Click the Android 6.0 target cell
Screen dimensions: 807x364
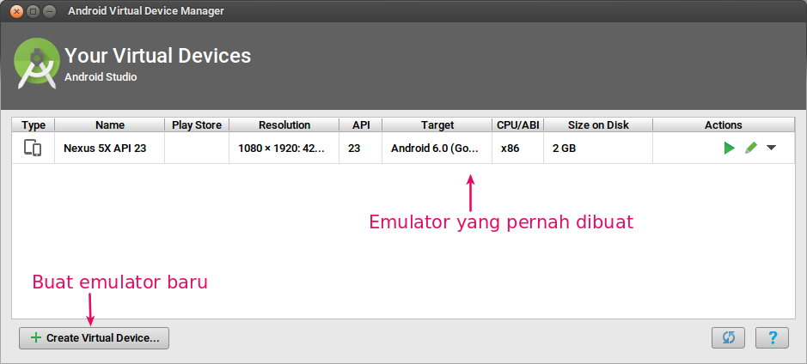tap(437, 149)
